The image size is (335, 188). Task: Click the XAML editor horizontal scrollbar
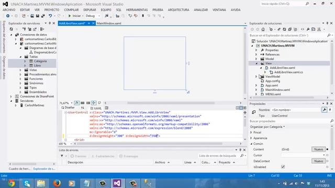click(150, 144)
